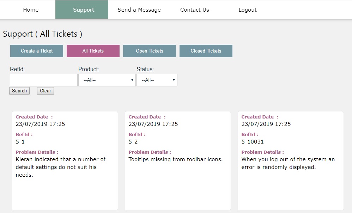Click the Search button
This screenshot has width=352, height=213.
(19, 91)
